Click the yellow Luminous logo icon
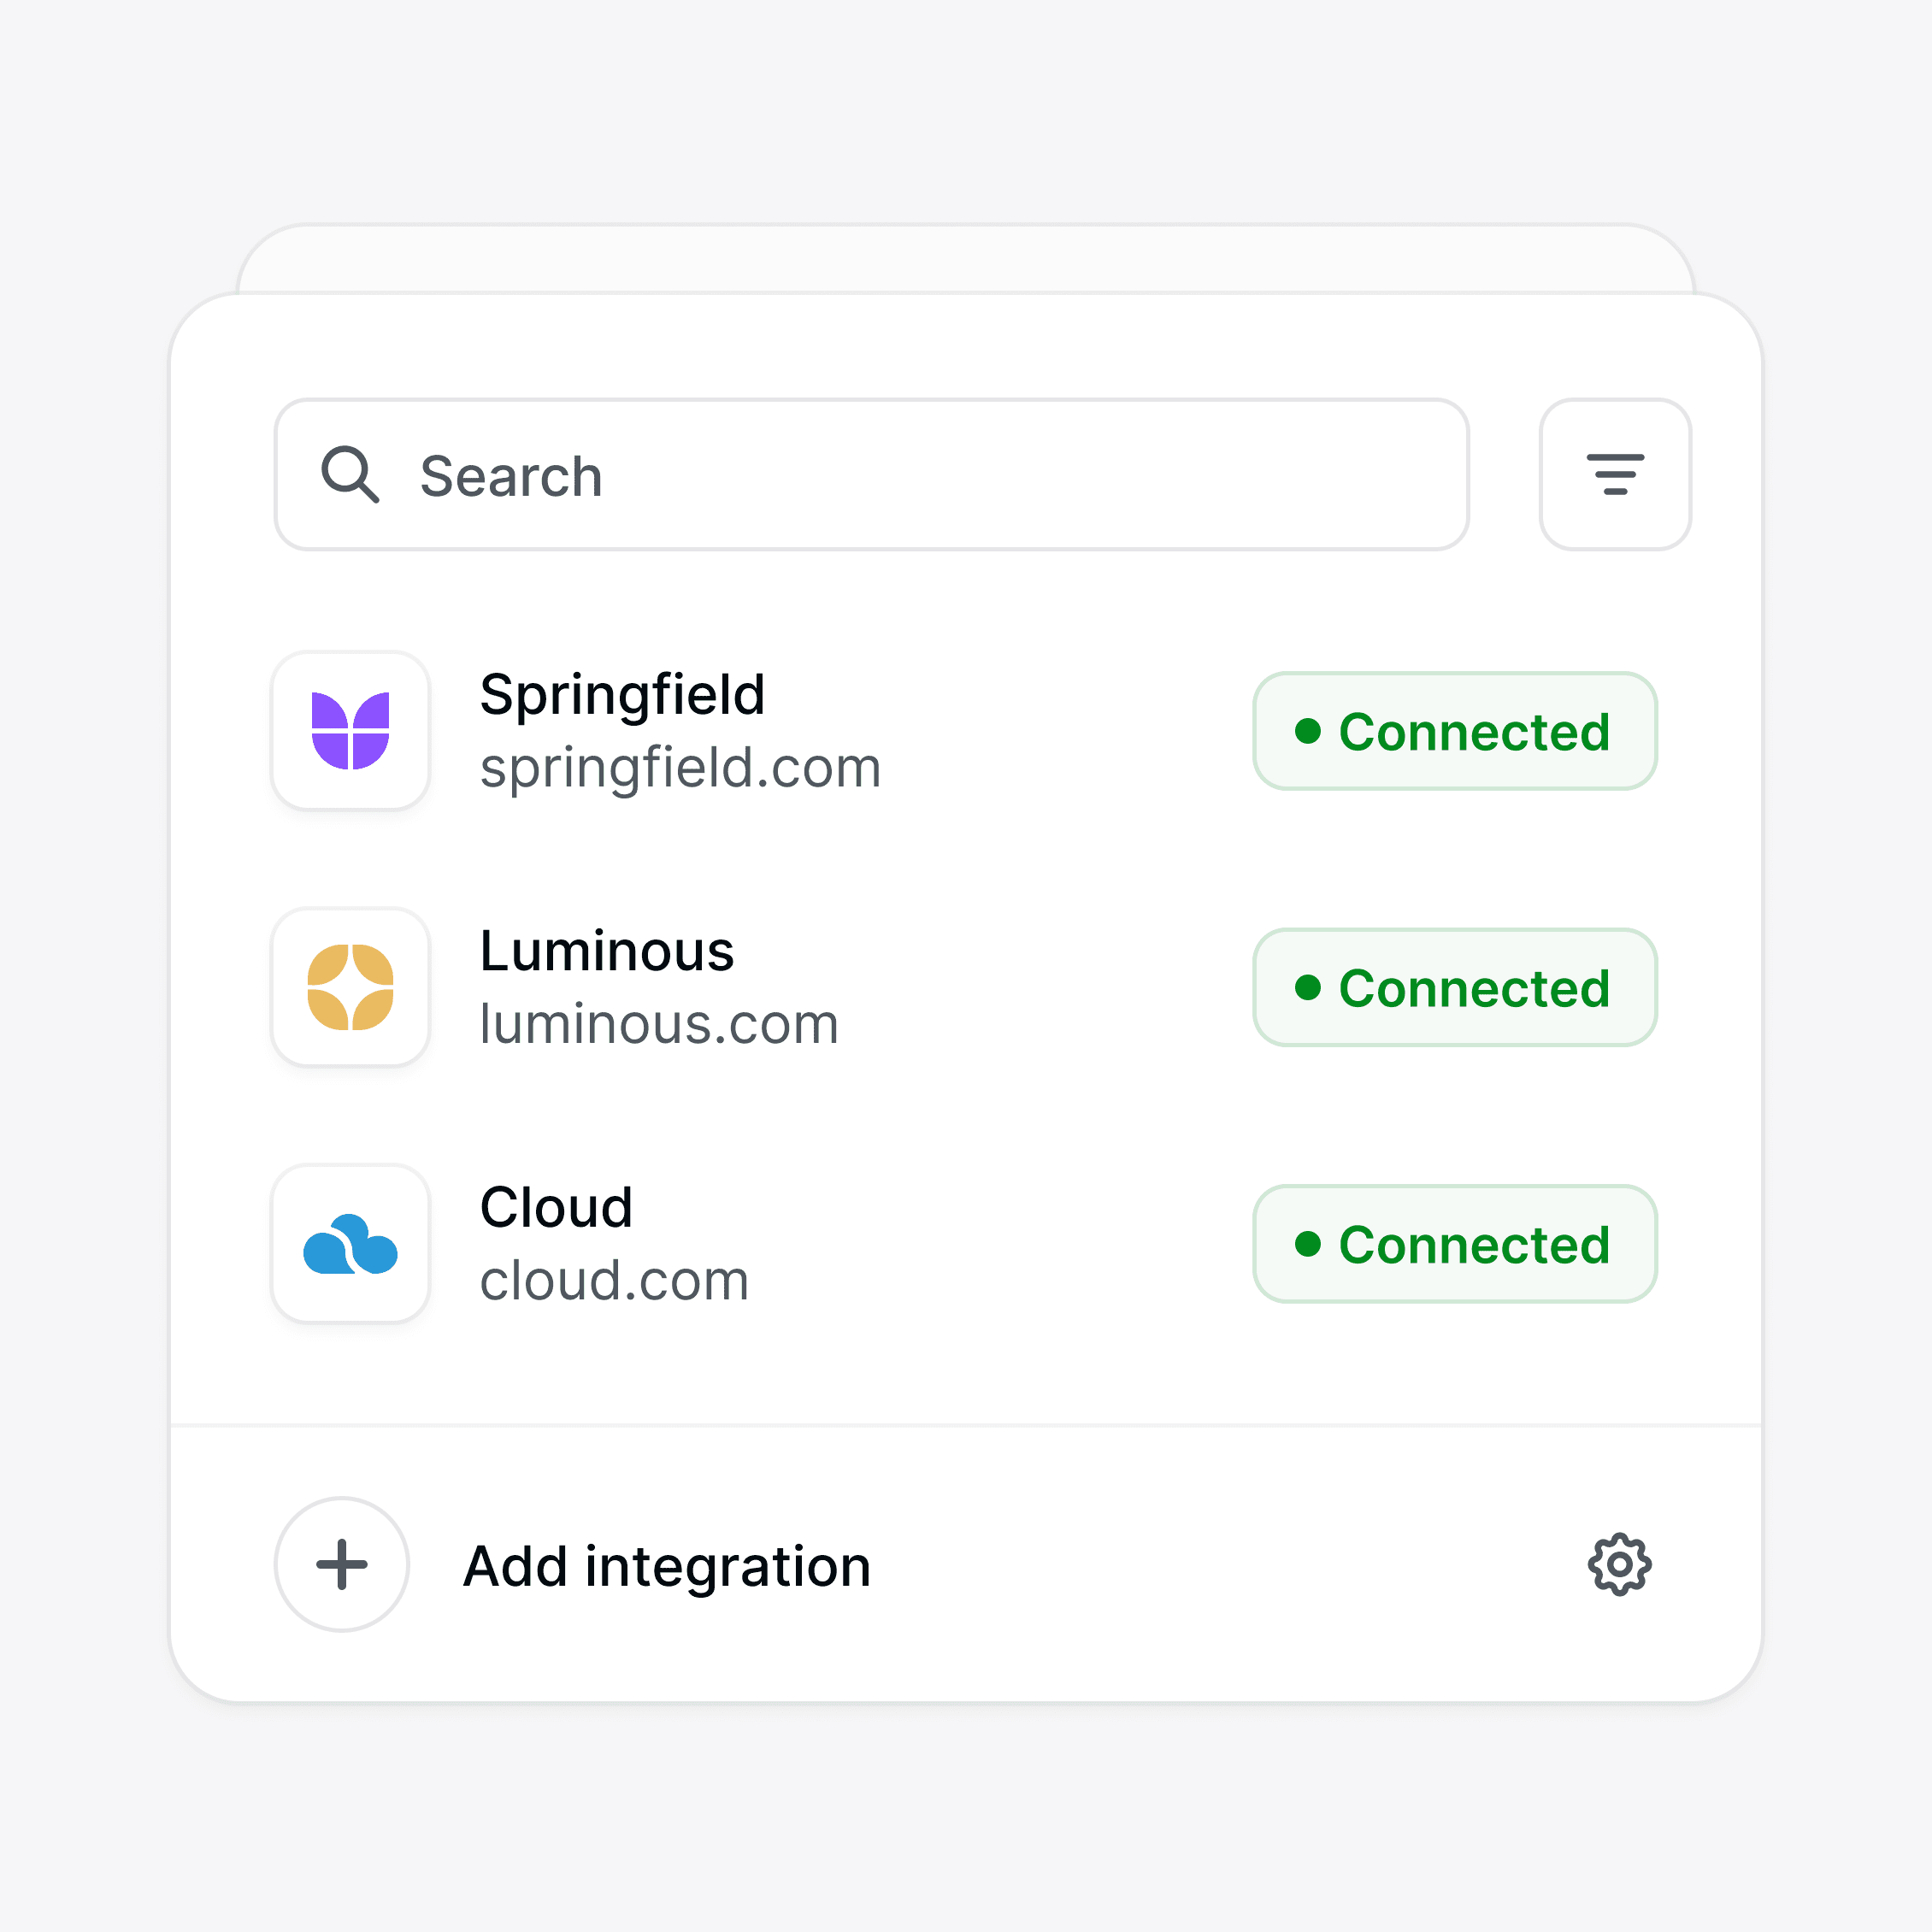 pyautogui.click(x=350, y=987)
